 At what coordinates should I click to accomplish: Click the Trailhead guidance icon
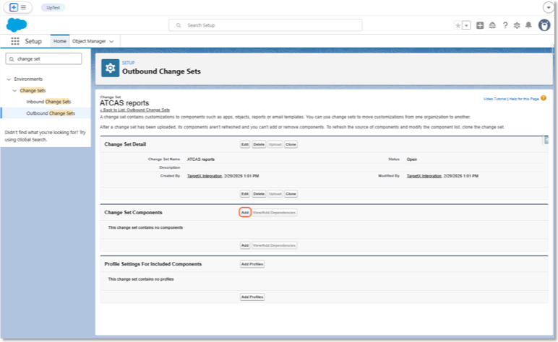click(492, 25)
